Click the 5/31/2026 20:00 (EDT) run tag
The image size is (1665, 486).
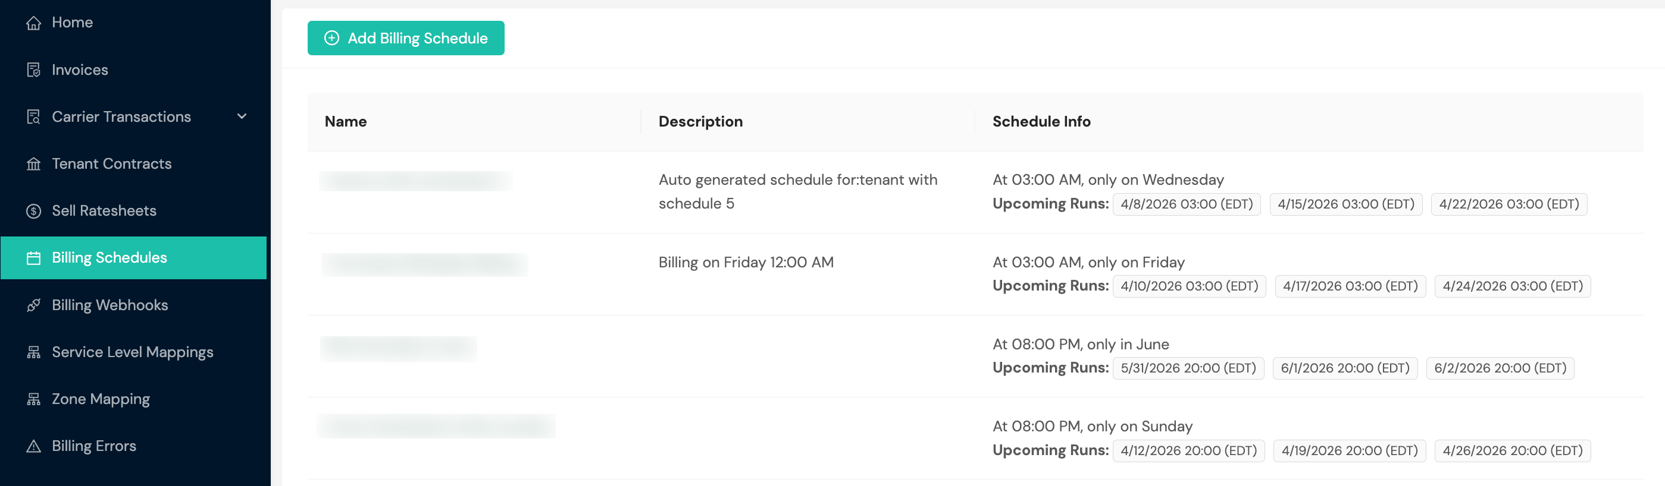point(1187,368)
